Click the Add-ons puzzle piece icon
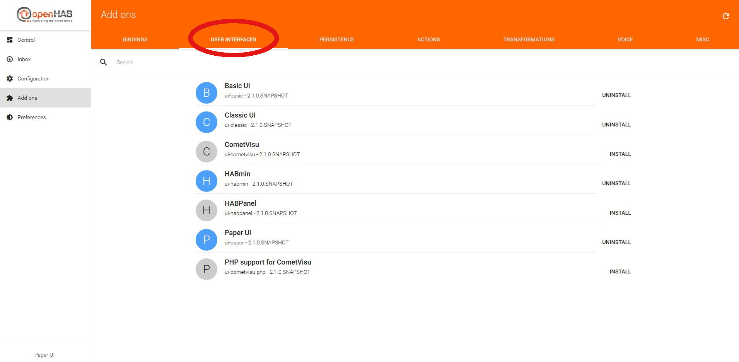The image size is (739, 362). pos(10,98)
